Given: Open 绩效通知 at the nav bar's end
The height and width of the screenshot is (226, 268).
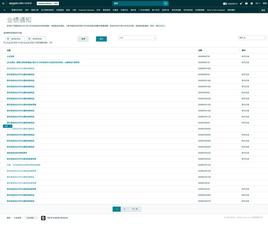Looking at the screenshot, I should [x=231, y=10].
